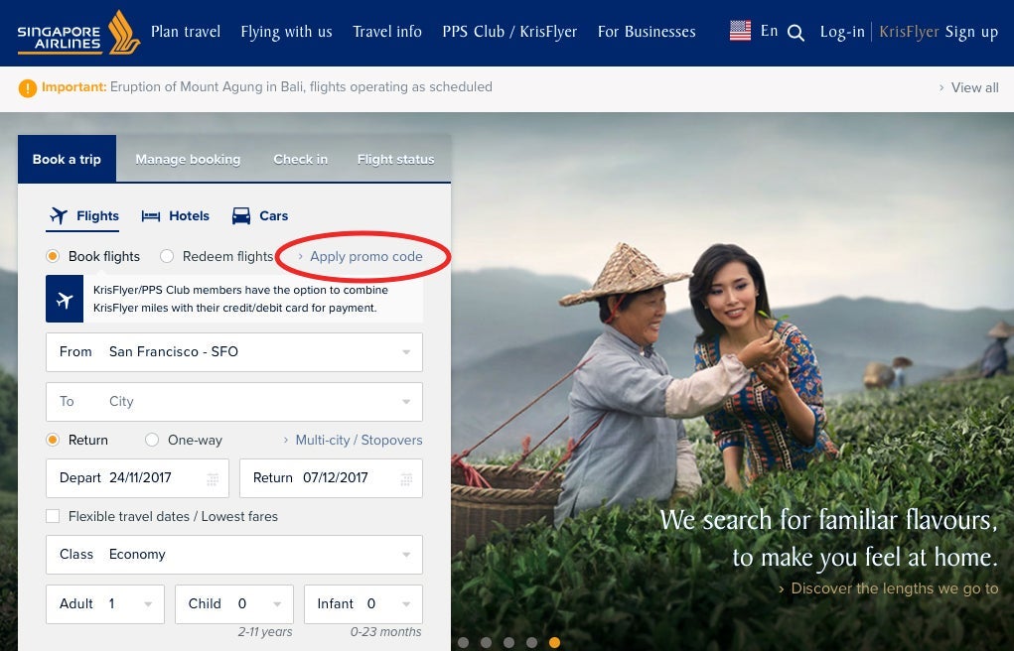Click the Singapore Airlines logo
This screenshot has height=651, width=1014.
tap(77, 33)
